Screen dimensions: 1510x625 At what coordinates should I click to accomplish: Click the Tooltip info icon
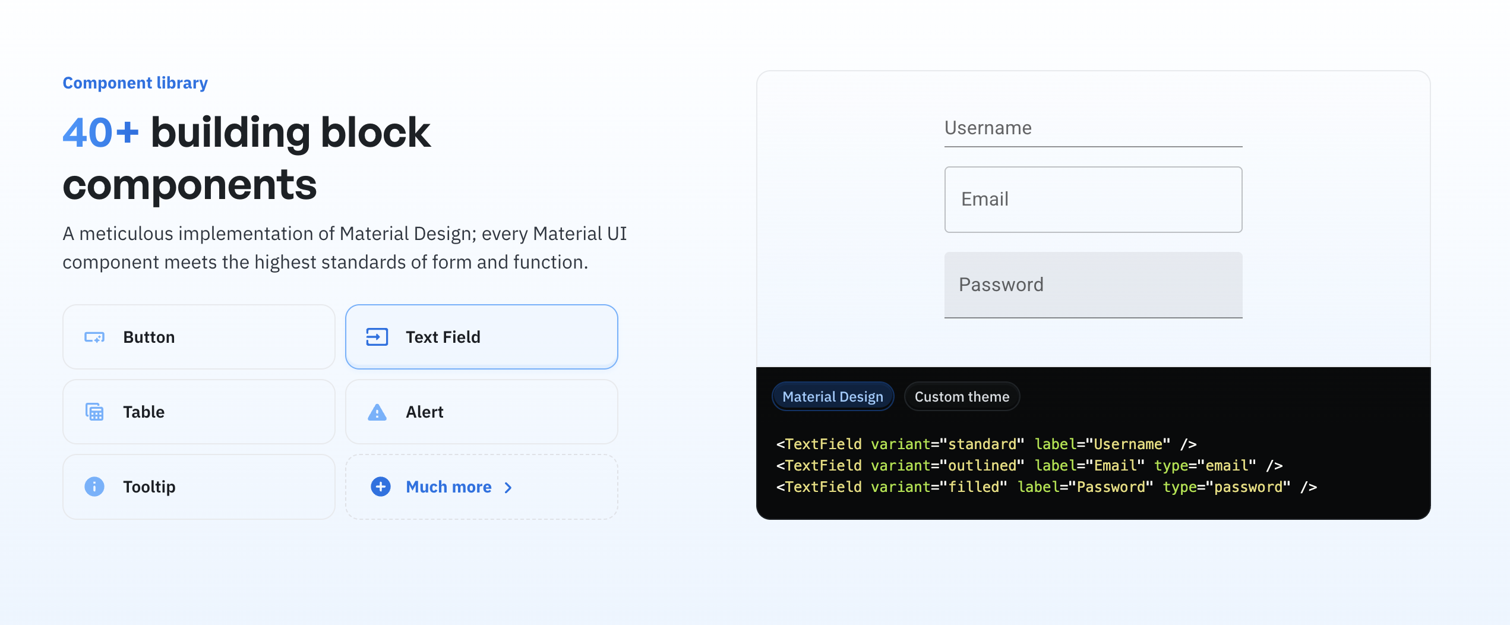[x=93, y=487]
